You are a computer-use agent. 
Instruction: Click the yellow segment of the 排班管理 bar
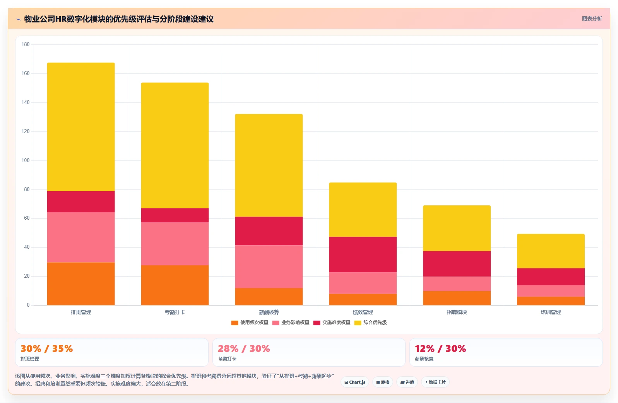click(81, 127)
